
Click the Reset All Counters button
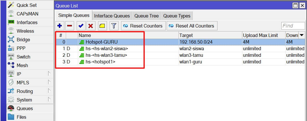click(192, 26)
